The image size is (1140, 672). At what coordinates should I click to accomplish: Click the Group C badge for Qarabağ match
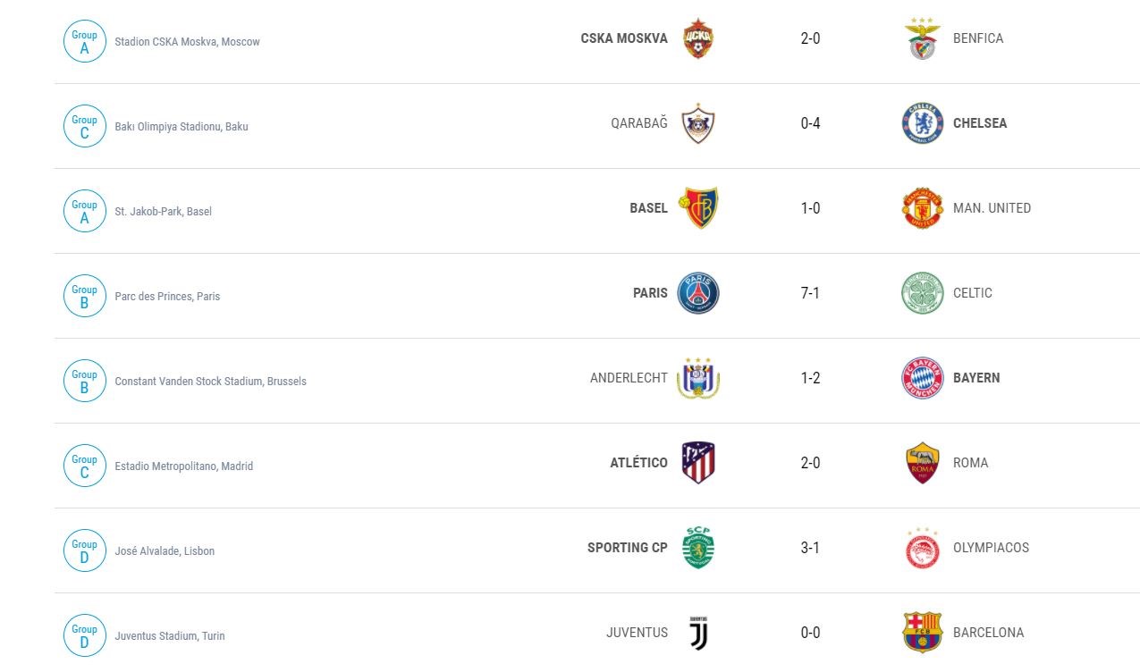[x=85, y=126]
